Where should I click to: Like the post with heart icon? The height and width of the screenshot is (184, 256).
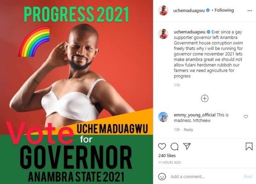pos(162,146)
